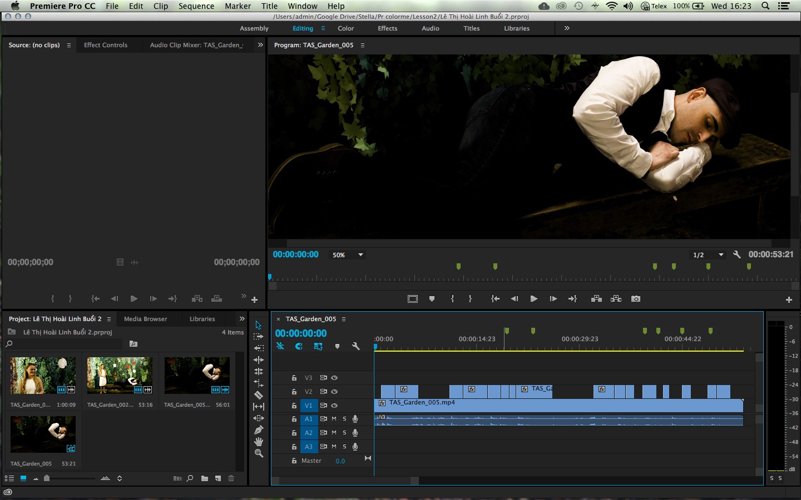
Task: Open Program monitor settings wrench
Action: [737, 254]
